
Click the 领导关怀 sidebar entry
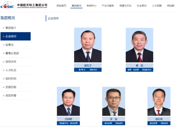[x=11, y=62]
